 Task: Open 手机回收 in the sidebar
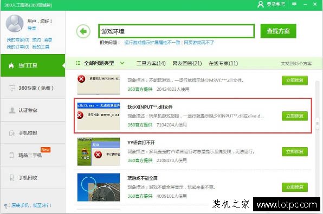(33, 178)
